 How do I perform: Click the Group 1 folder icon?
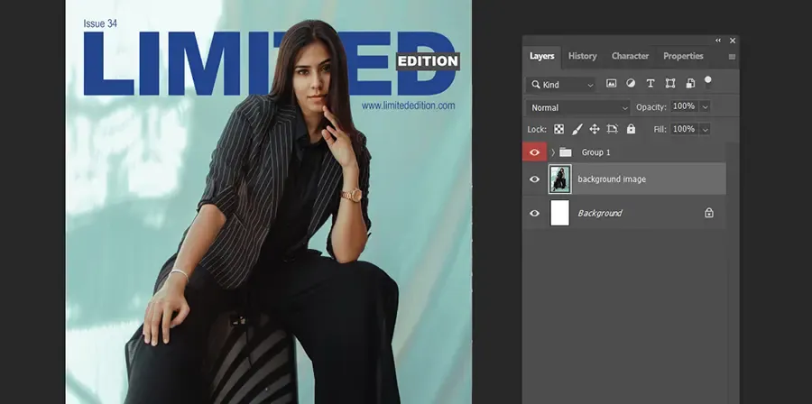tap(566, 152)
